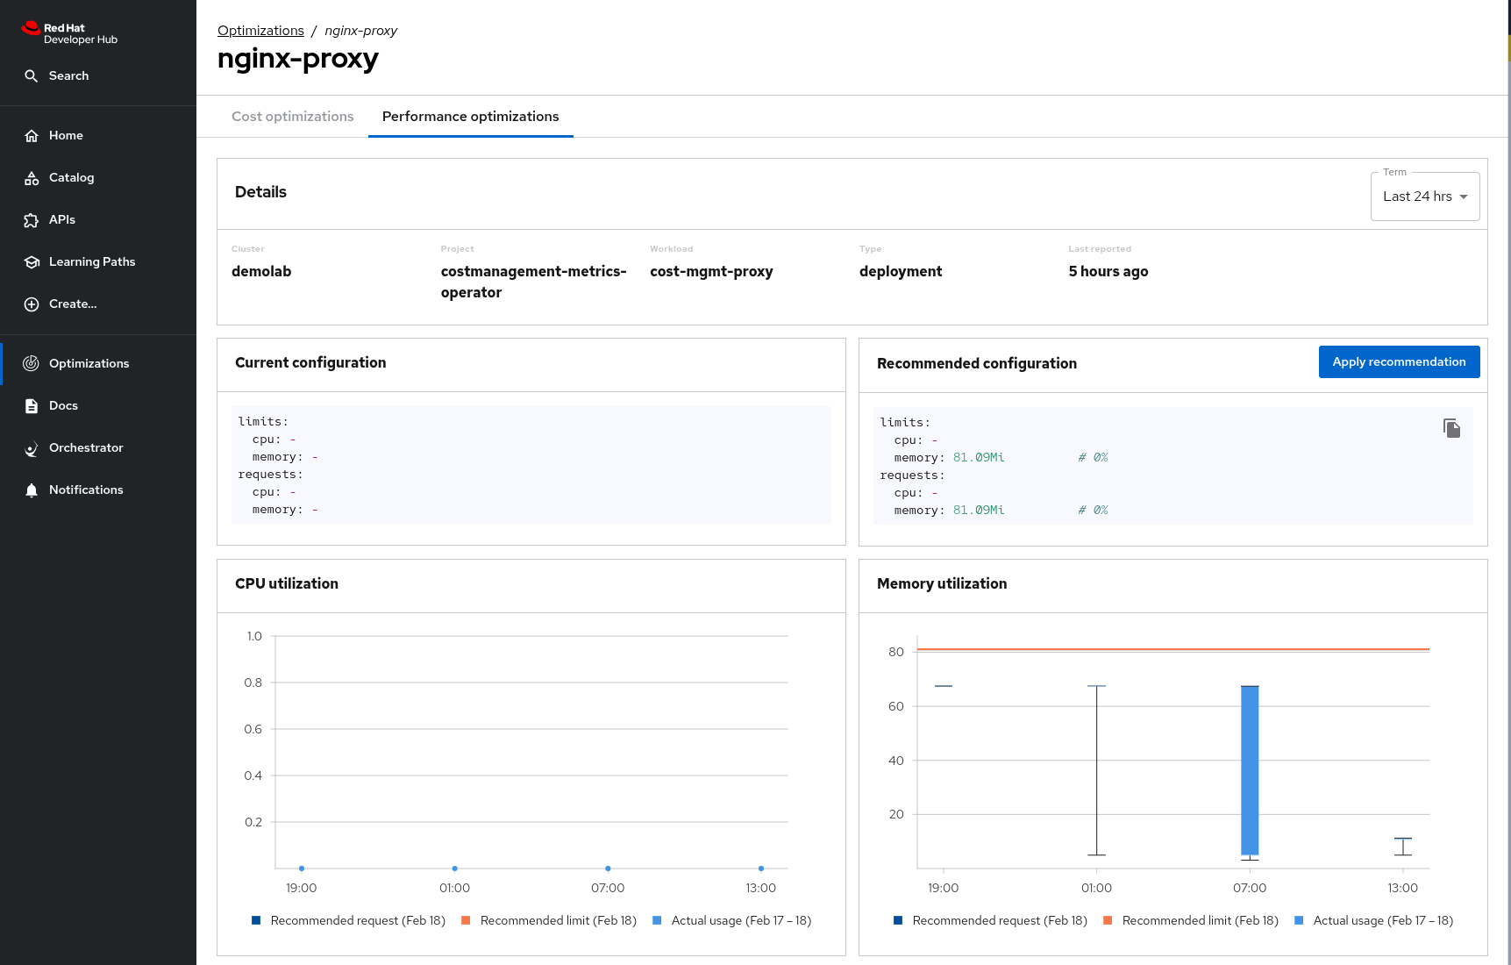Click the Apply recommendation button
Screen dimensions: 1511x965
(x=1399, y=362)
